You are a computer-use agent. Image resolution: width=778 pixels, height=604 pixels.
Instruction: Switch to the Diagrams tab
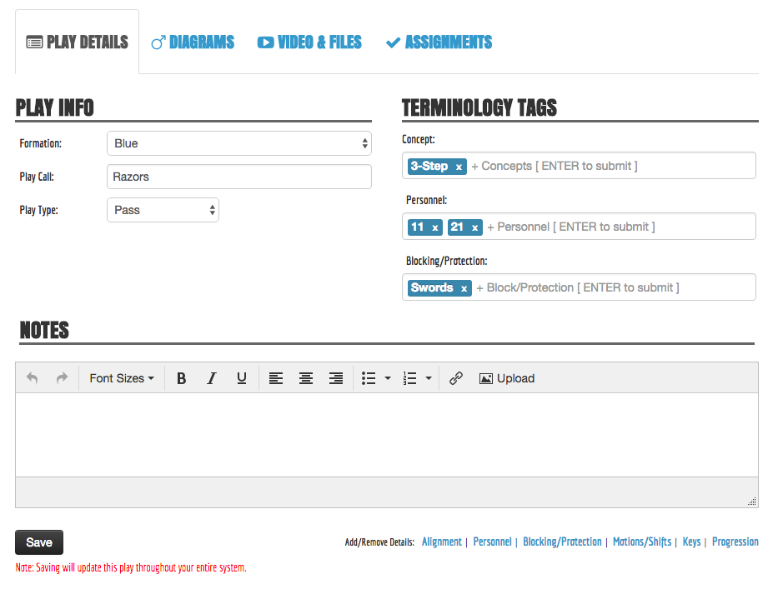(193, 42)
